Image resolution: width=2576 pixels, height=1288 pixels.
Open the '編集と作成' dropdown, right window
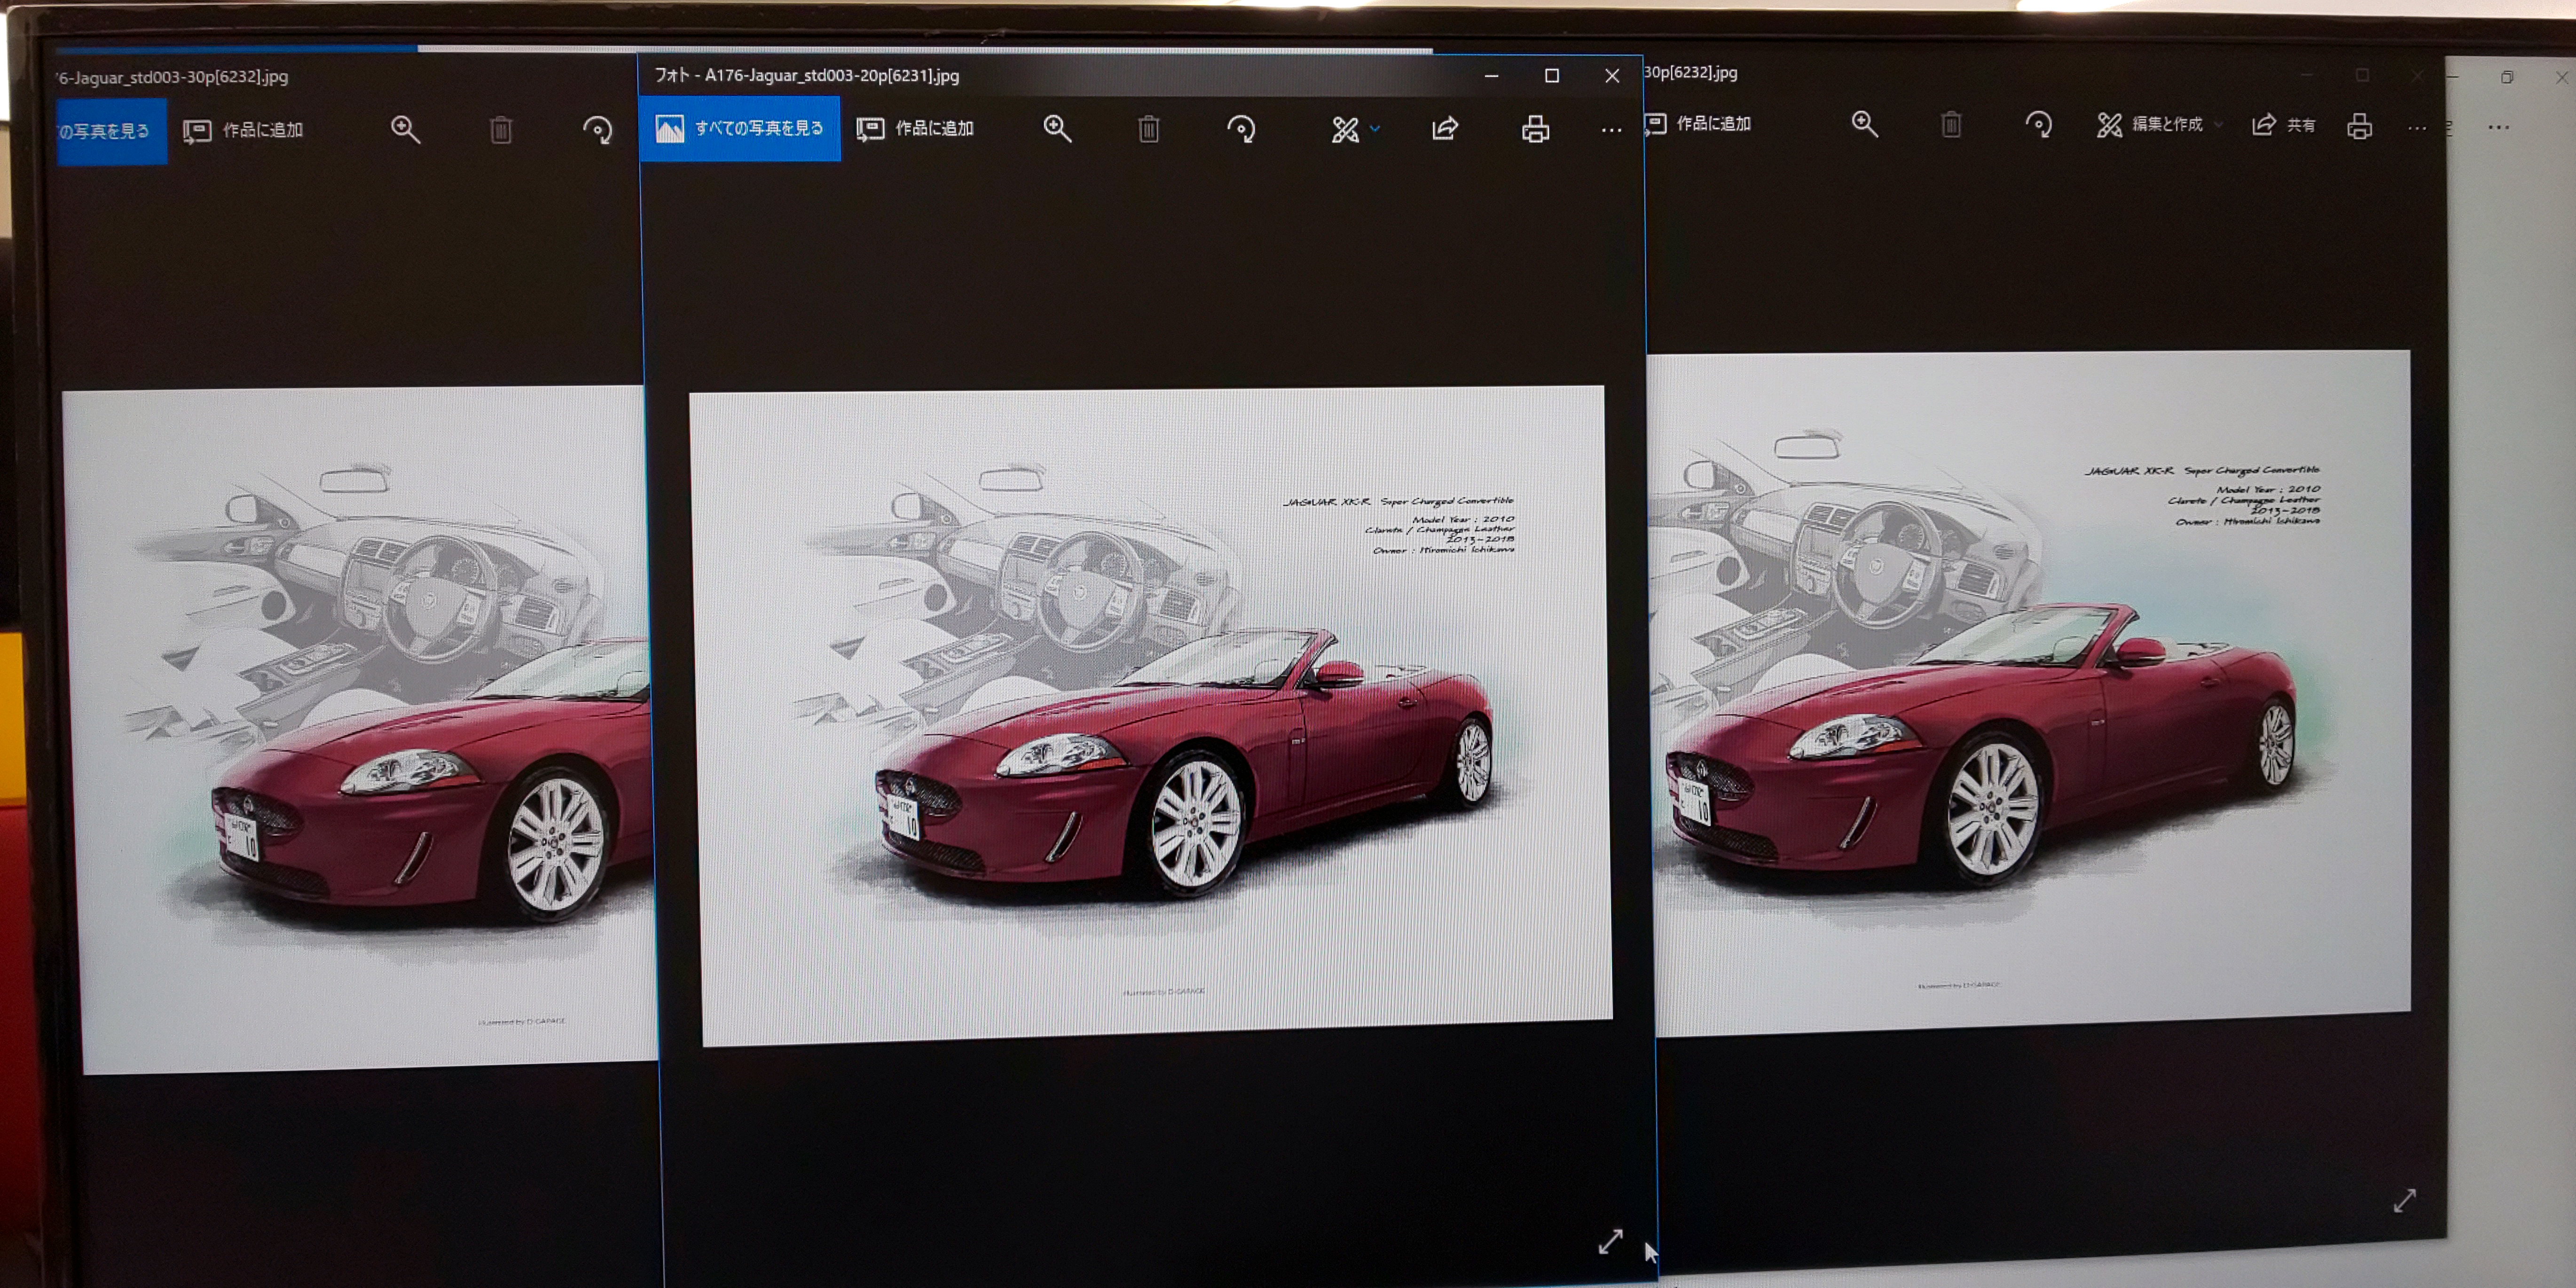[2159, 125]
